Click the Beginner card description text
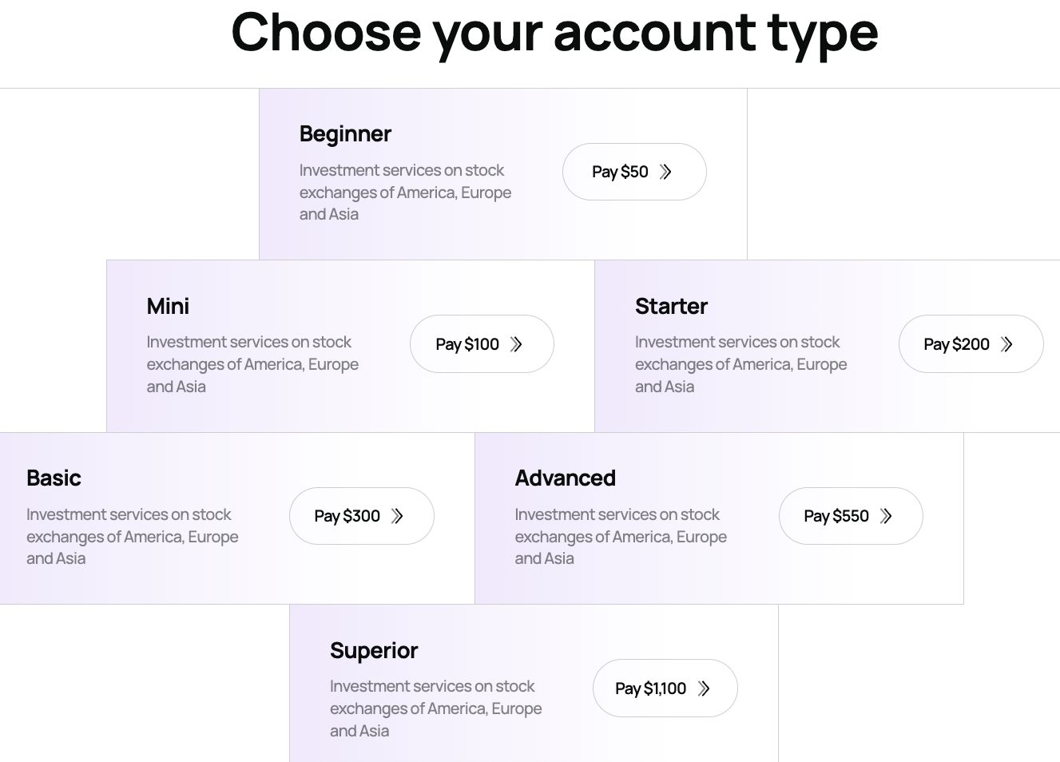The height and width of the screenshot is (762, 1060). coord(405,192)
